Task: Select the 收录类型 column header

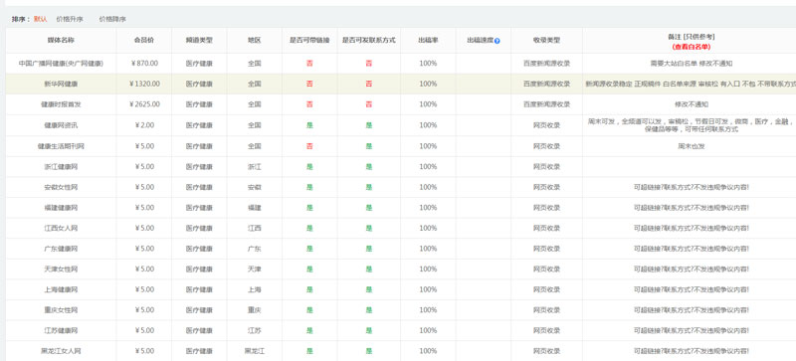Action: (x=546, y=40)
